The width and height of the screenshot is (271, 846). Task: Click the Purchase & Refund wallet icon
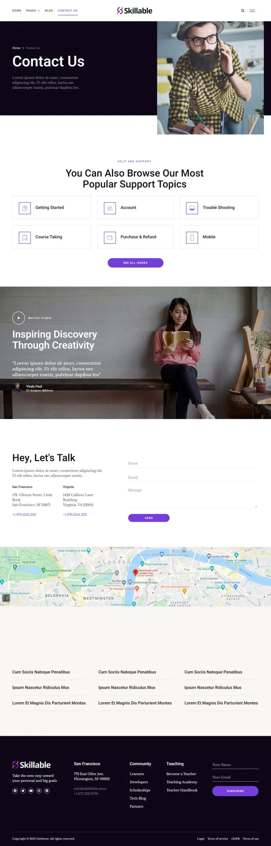(x=110, y=238)
